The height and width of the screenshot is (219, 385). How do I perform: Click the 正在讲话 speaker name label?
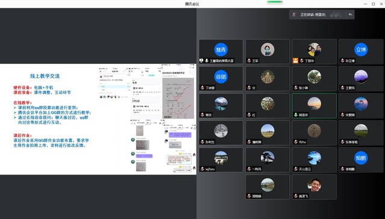(x=313, y=14)
